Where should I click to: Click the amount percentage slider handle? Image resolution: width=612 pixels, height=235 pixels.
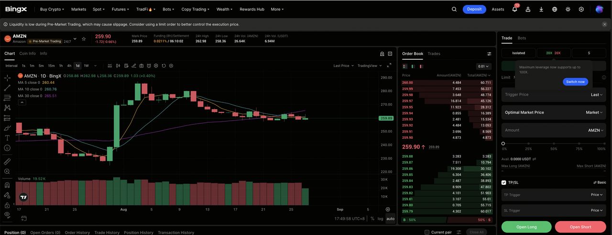pyautogui.click(x=503, y=143)
